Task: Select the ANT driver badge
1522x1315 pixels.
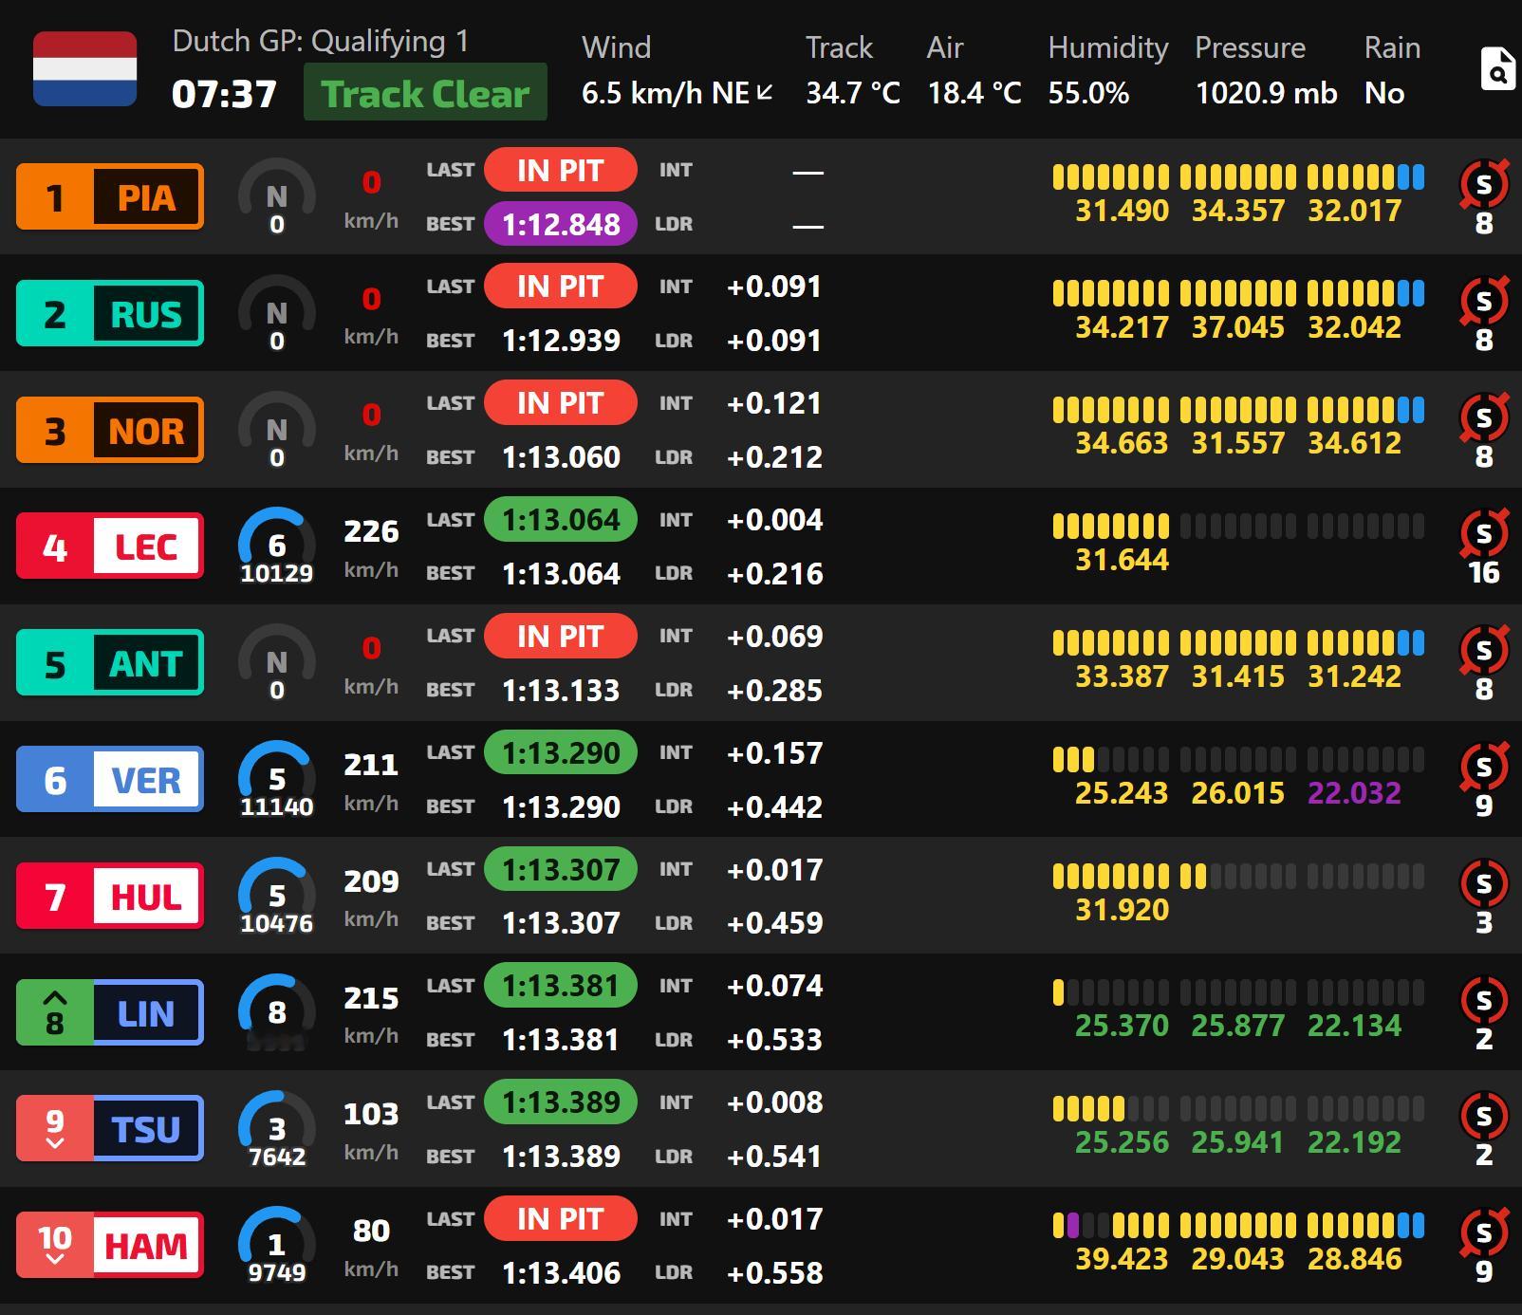Action: tap(110, 663)
